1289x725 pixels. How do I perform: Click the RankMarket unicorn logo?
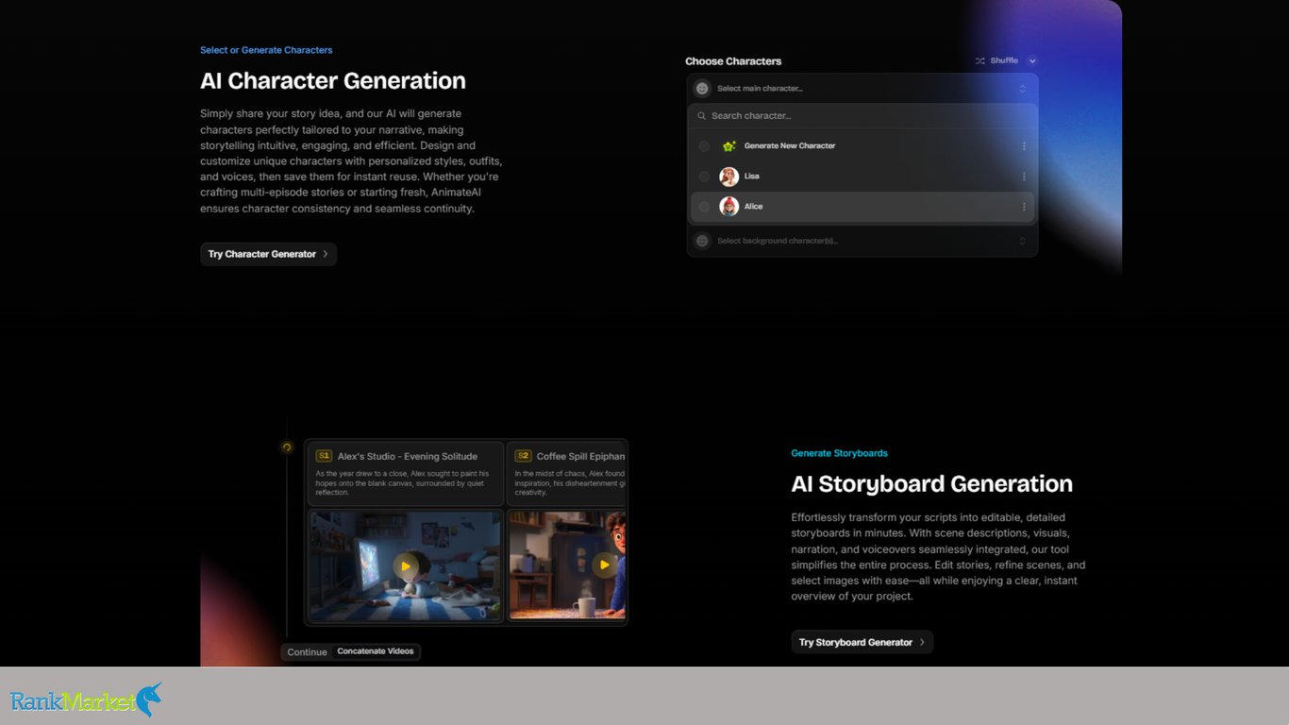[86, 700]
